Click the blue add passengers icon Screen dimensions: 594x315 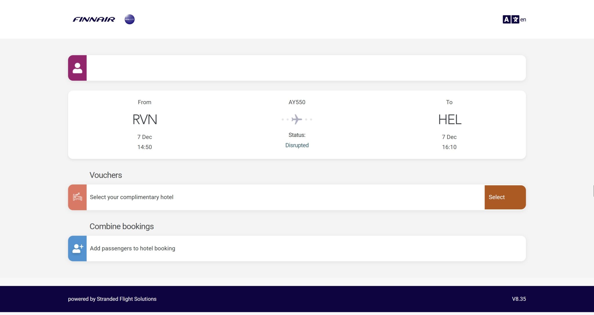click(77, 248)
